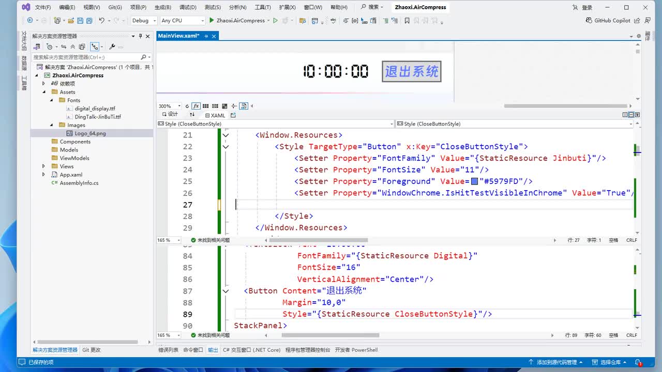This screenshot has height=372, width=662.
Task: Switch views icon in Solution Explorer toolbar
Action: click(x=37, y=47)
